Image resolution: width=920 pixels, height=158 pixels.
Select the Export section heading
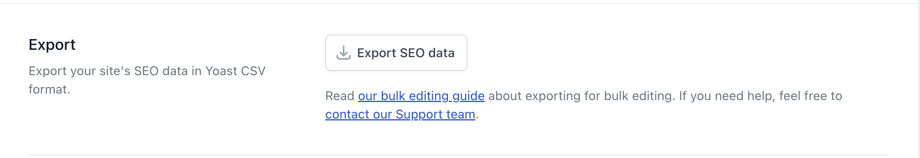(52, 45)
